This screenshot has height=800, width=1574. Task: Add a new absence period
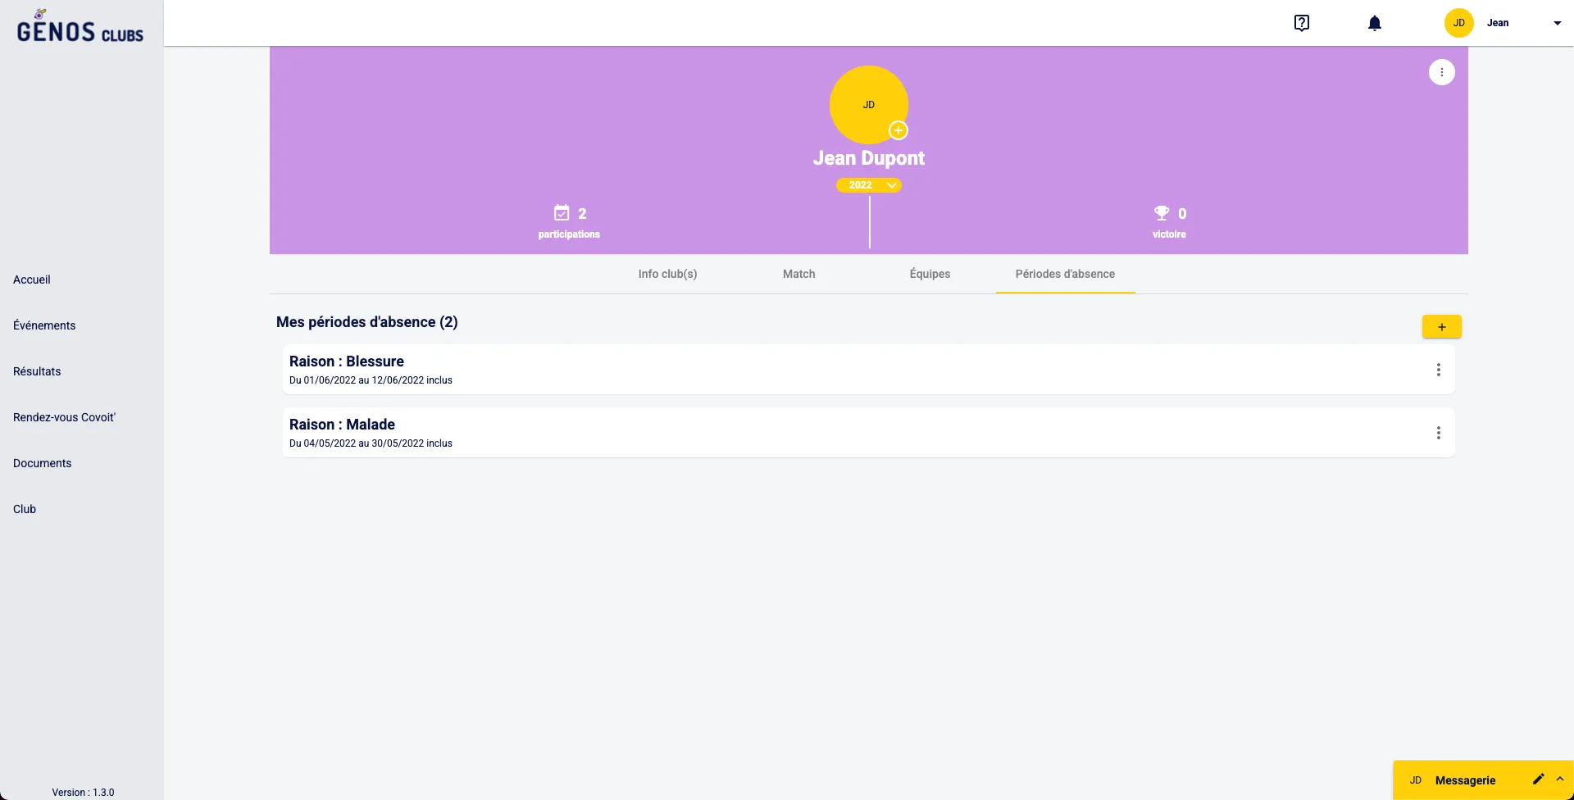(x=1441, y=326)
